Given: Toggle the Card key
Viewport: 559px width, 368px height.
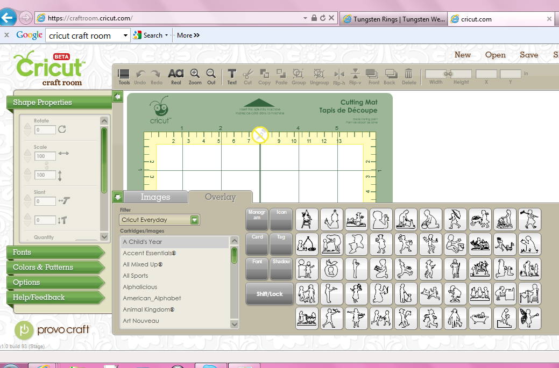Looking at the screenshot, I should click(257, 244).
